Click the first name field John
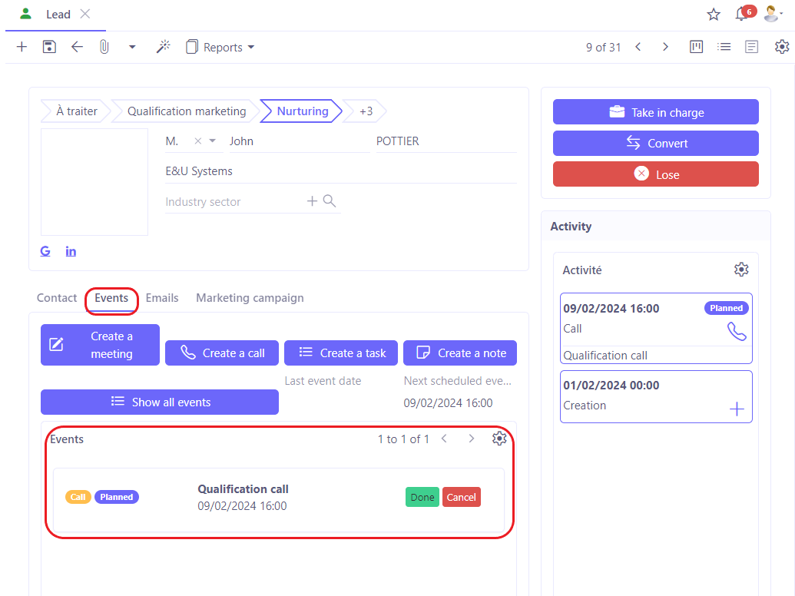The width and height of the screenshot is (795, 596). point(296,141)
